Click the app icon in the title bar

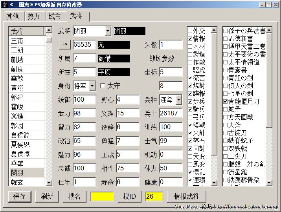point(4,4)
